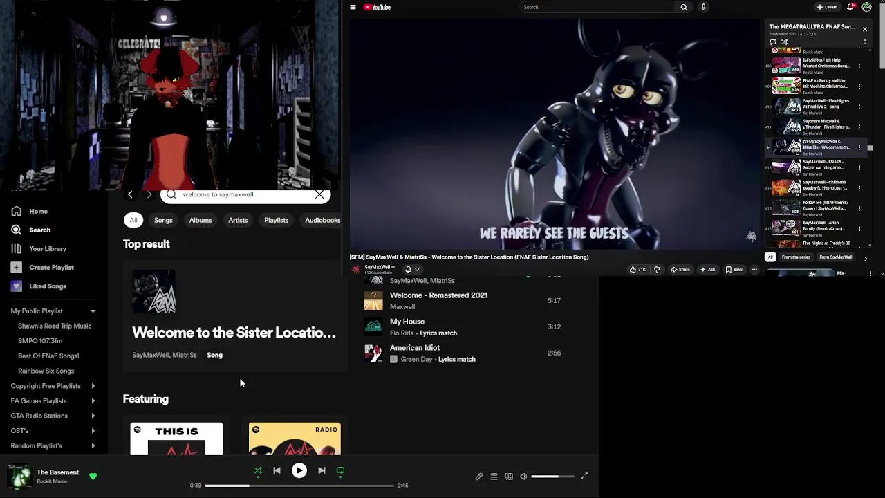Screen dimensions: 885x498
Task: Skip to previous track in Spotify
Action: (277, 470)
